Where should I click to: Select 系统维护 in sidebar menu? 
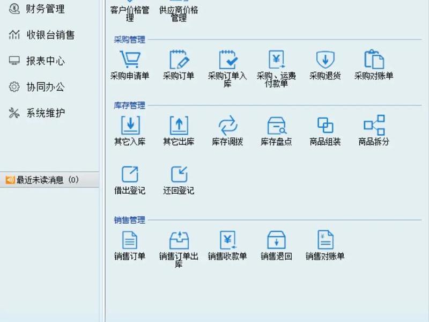coord(46,113)
